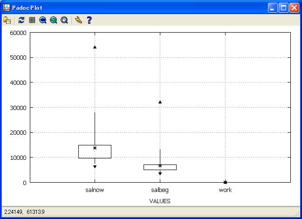Maximize the Padoc Plot window
The height and width of the screenshot is (219, 302).
[283, 7]
